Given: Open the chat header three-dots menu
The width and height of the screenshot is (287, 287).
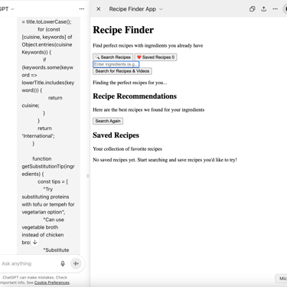Looking at the screenshot, I should click(x=82, y=9).
